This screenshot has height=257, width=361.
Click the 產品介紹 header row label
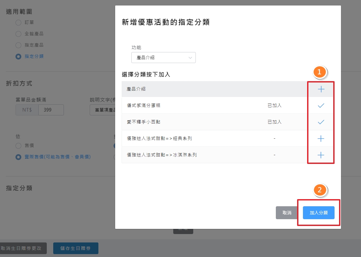(136, 89)
